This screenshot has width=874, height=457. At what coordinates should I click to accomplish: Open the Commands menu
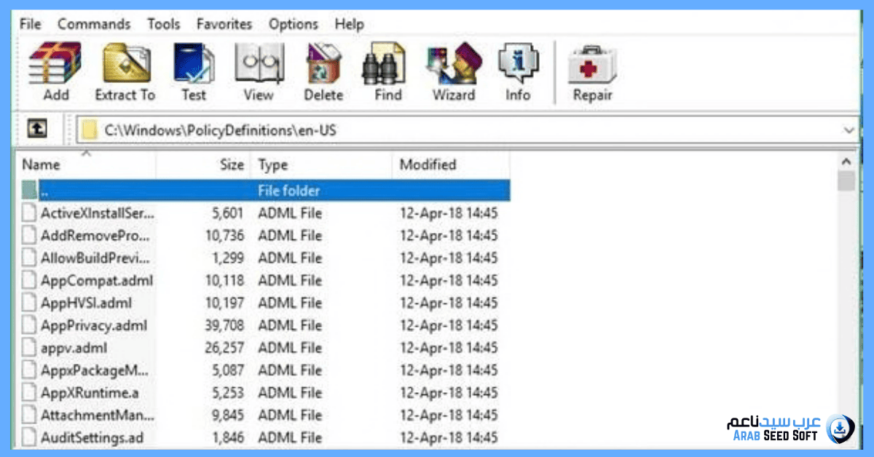click(94, 24)
